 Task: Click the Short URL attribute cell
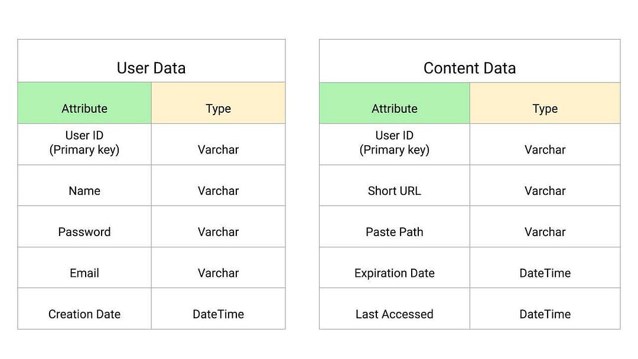(395, 191)
